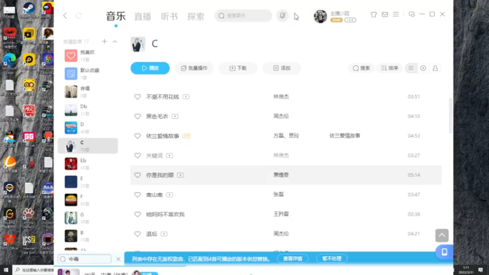Viewport: 489px width, 275px height.
Task: Open the 排序 sort dropdown
Action: (x=389, y=68)
